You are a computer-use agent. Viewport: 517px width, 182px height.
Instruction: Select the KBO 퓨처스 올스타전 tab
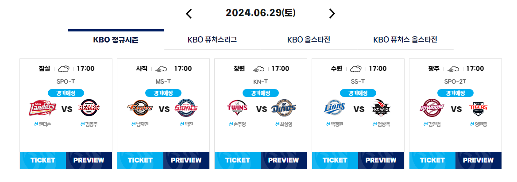(x=405, y=40)
